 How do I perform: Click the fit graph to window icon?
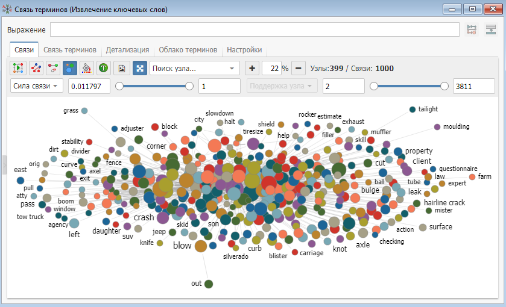pyautogui.click(x=139, y=69)
